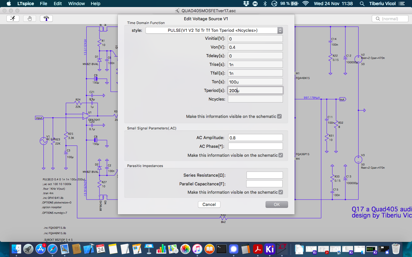Click the Vinitial[V] input field
The image size is (412, 257).
pyautogui.click(x=255, y=39)
